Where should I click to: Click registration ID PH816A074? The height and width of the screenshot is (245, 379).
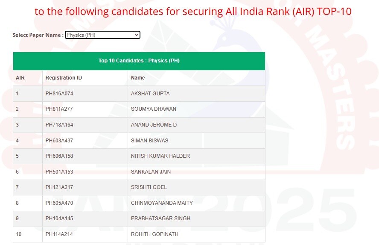click(59, 94)
